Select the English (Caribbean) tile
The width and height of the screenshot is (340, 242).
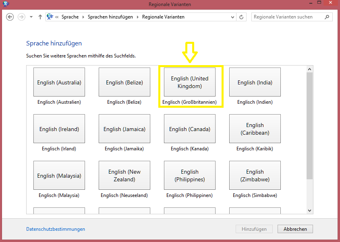click(255, 129)
